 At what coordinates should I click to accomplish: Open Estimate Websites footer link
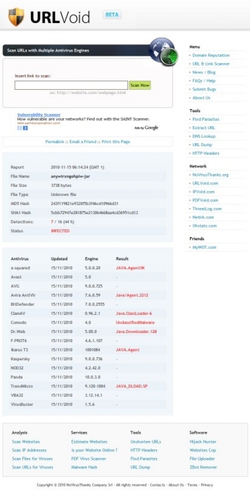pos(89,442)
